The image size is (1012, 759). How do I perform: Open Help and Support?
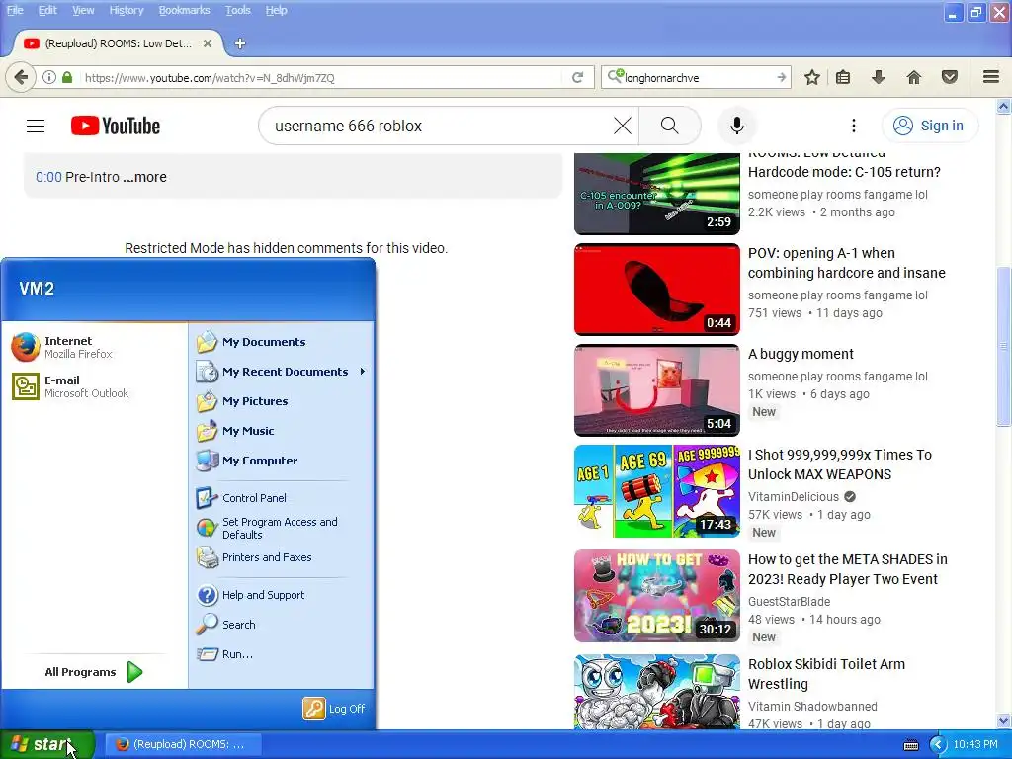click(x=282, y=595)
